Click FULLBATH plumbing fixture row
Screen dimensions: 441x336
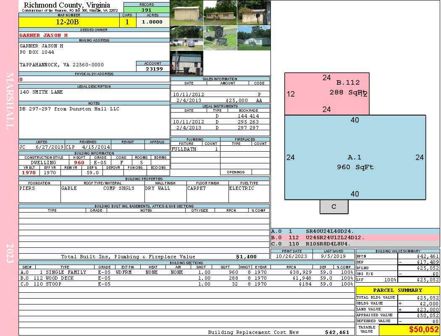click(x=195, y=149)
